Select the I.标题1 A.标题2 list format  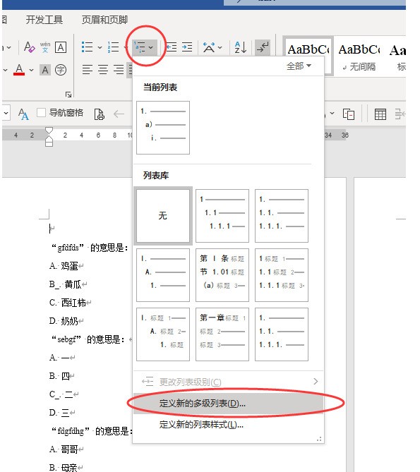pos(163,334)
